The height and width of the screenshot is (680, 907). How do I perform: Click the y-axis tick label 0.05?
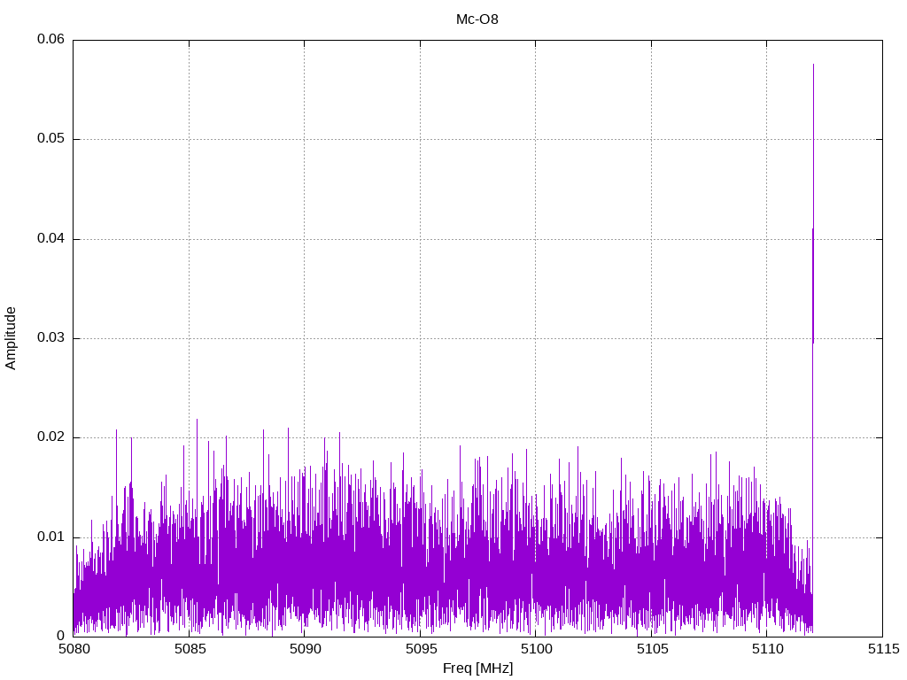click(50, 139)
